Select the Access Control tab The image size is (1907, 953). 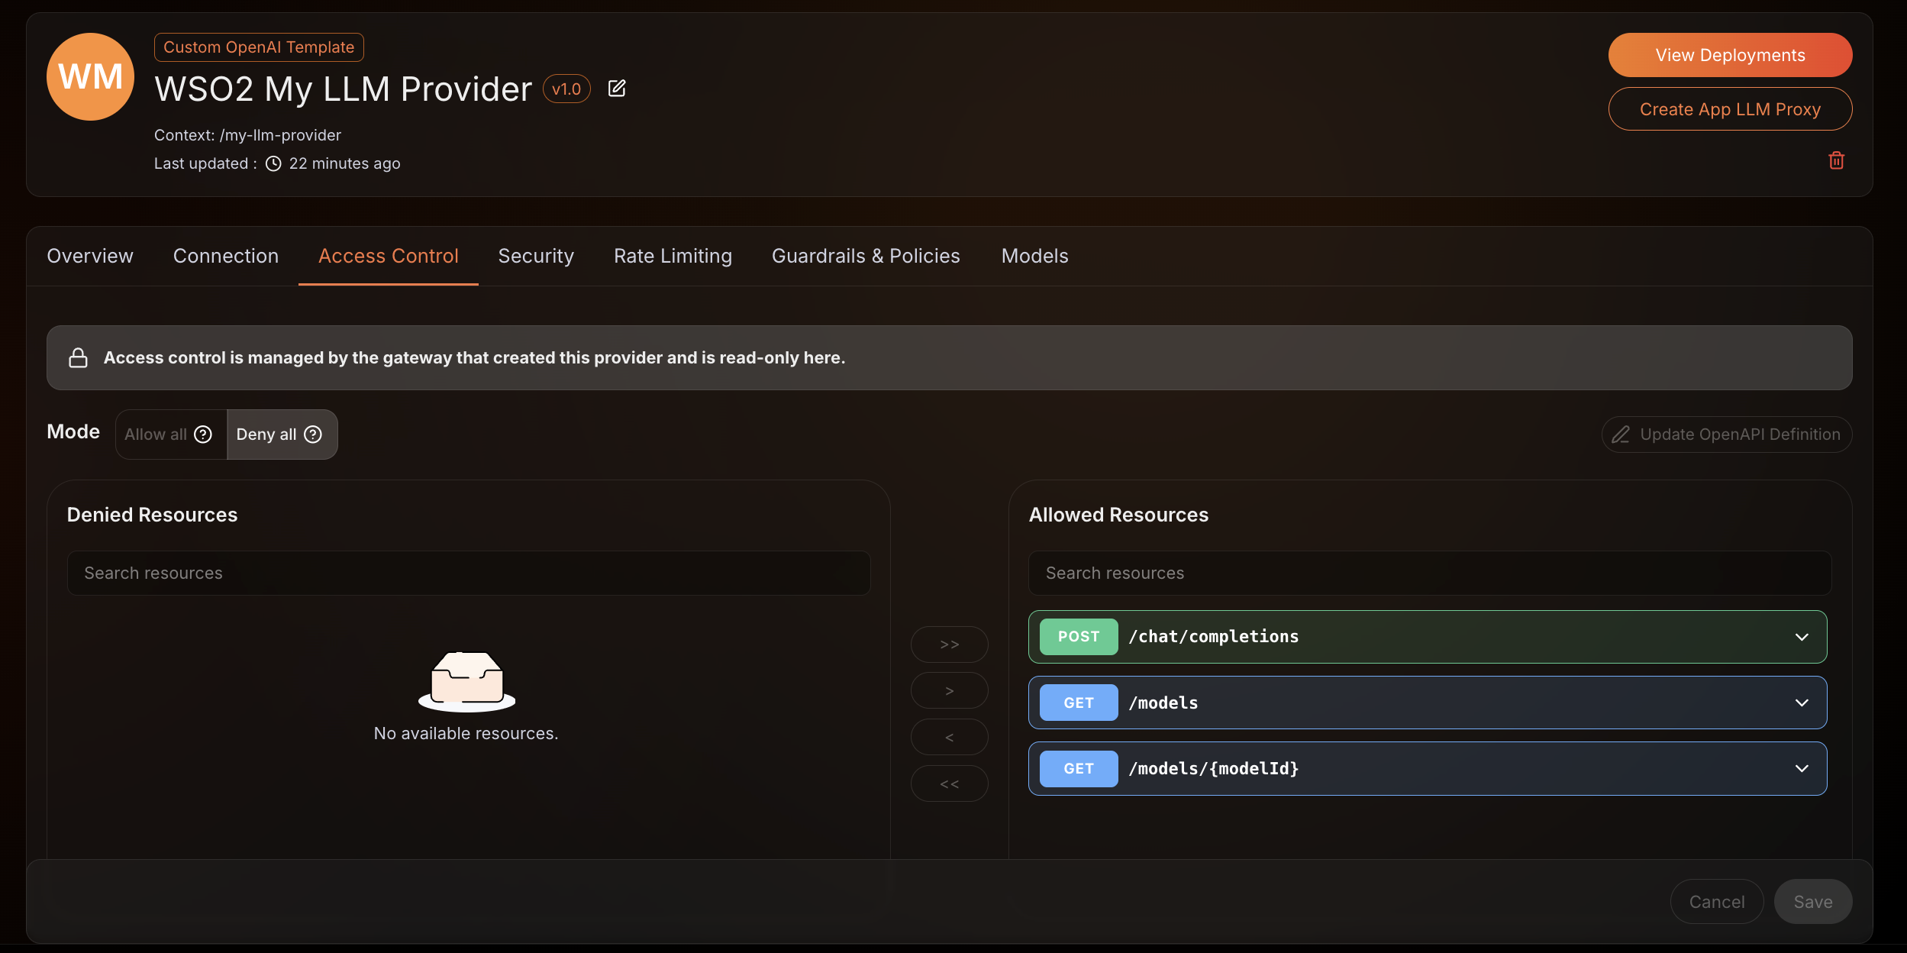pos(389,256)
